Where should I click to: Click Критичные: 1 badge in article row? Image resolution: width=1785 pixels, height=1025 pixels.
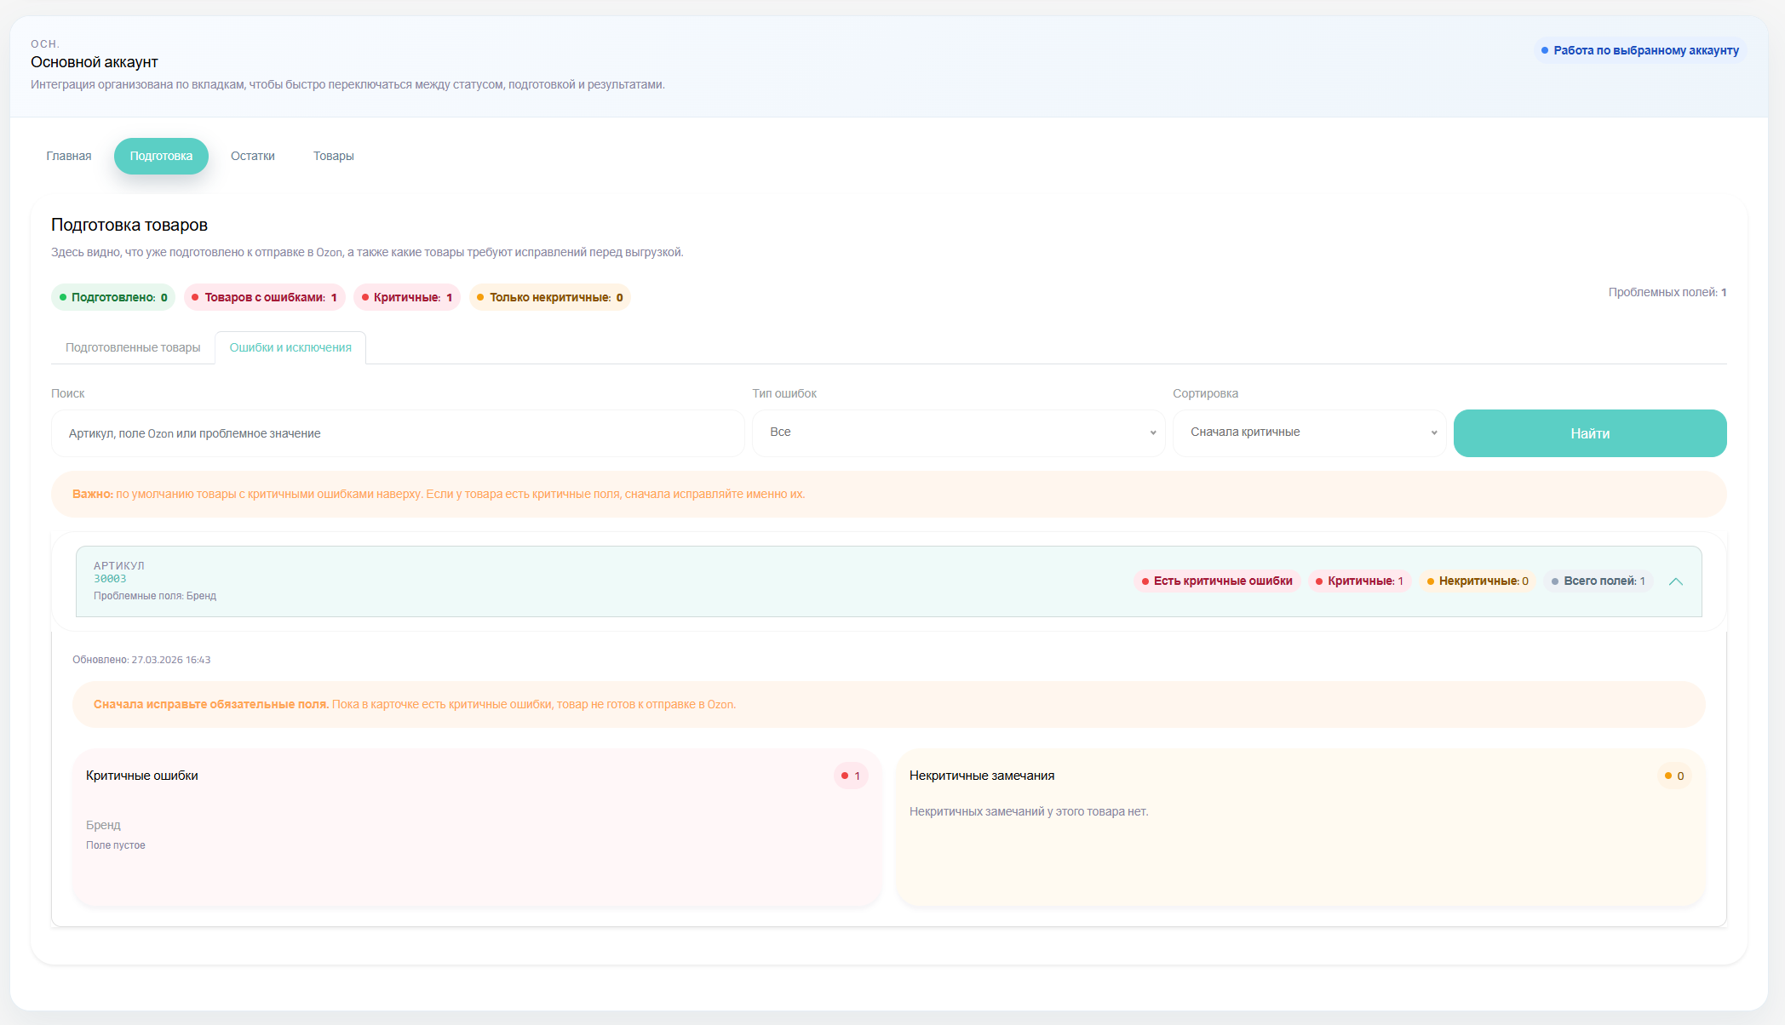1360,581
